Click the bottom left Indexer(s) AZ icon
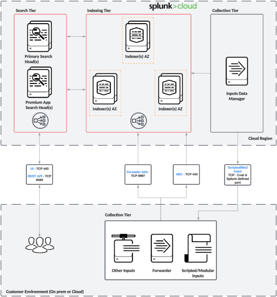 click(105, 89)
